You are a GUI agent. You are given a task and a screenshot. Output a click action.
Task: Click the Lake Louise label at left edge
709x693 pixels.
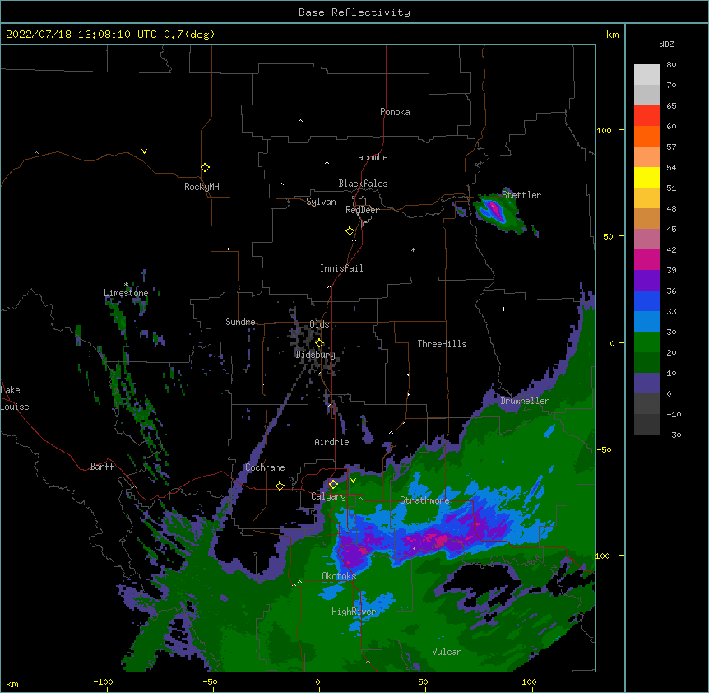click(15, 398)
